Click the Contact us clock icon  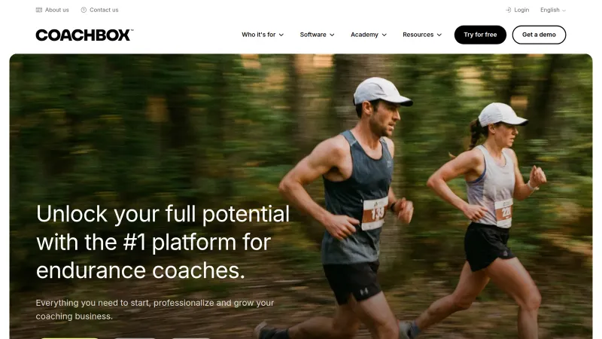84,10
